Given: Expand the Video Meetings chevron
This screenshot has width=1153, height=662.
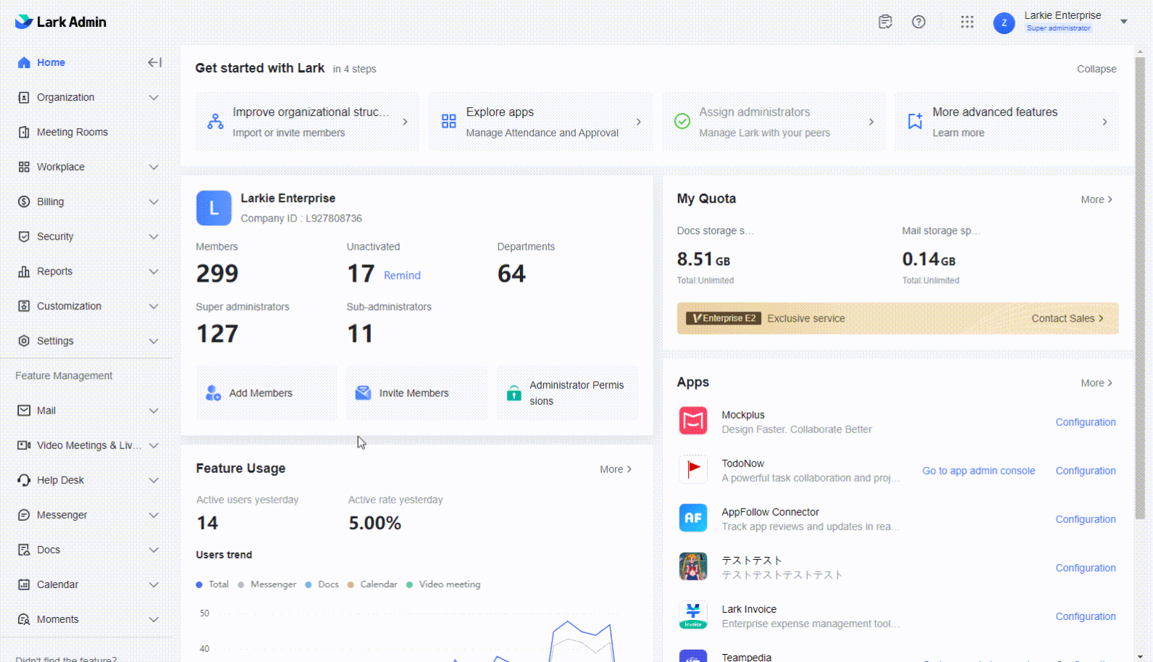Looking at the screenshot, I should coord(154,445).
